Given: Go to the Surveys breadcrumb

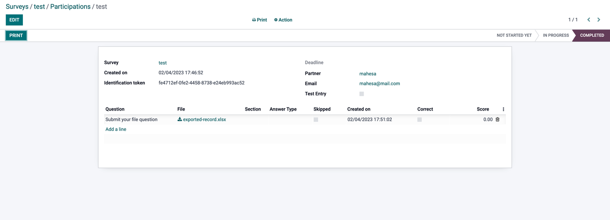Looking at the screenshot, I should point(18,7).
